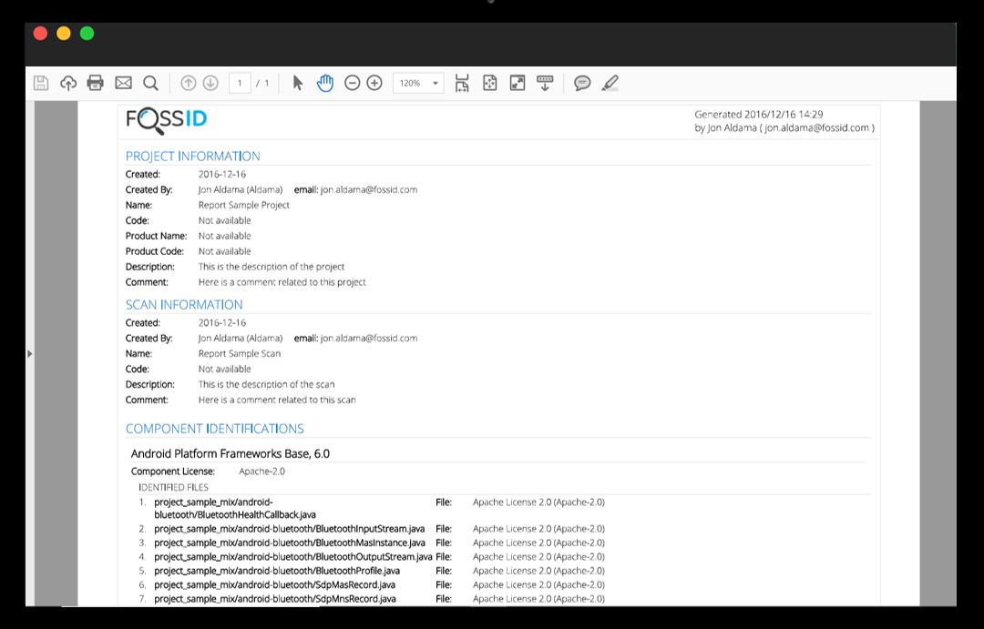Click the BluetoothOutputStream.java file row
Screen dimensions: 984x629
pos(372,557)
